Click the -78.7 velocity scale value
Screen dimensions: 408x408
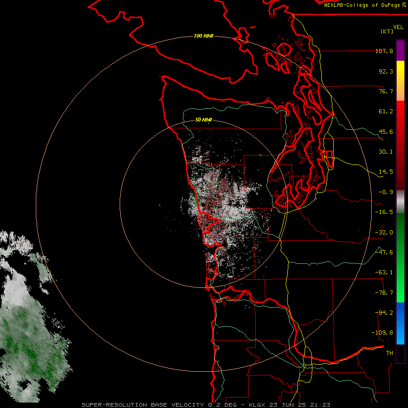point(384,293)
